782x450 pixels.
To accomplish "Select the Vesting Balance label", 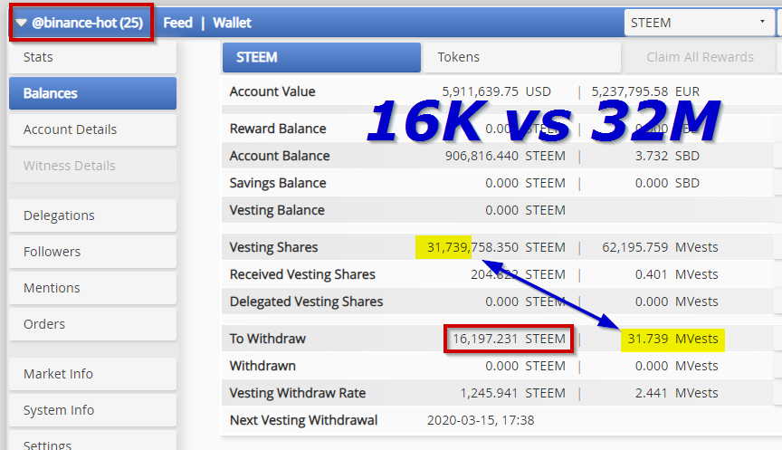I will [x=277, y=211].
